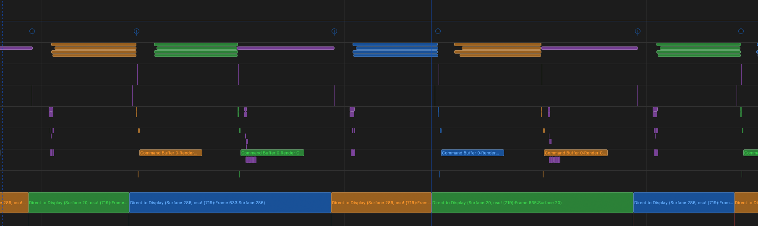Image resolution: width=758 pixels, height=226 pixels.
Task: Click the purple block cluster under the green Command Buffer
Action: (x=251, y=160)
